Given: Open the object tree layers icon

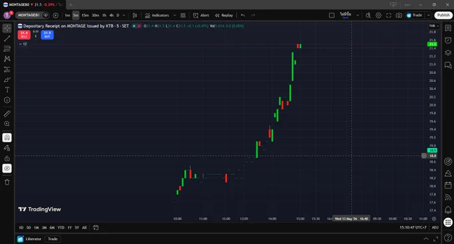Looking at the screenshot, I should (x=448, y=53).
